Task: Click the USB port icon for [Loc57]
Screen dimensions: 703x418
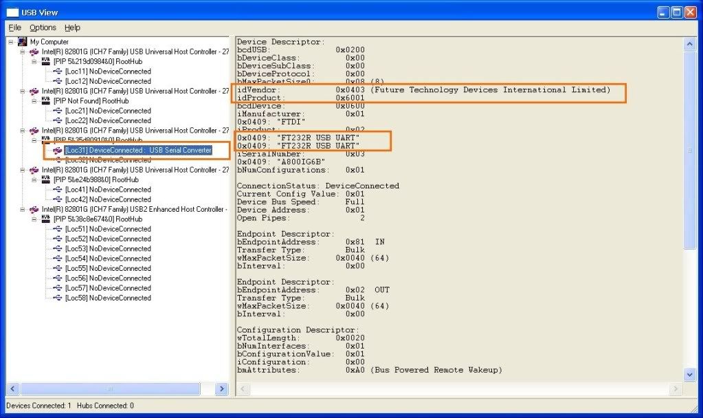Action: click(x=58, y=288)
